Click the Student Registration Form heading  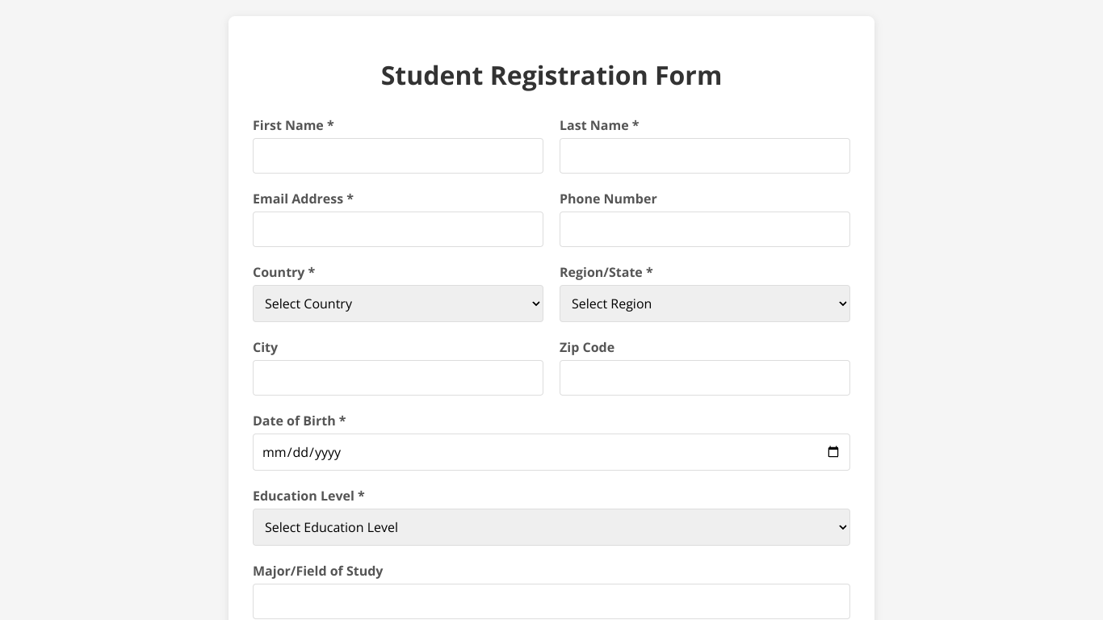(x=551, y=75)
